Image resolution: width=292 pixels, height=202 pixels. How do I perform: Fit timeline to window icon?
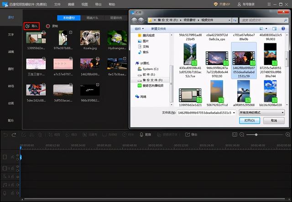[235, 134]
